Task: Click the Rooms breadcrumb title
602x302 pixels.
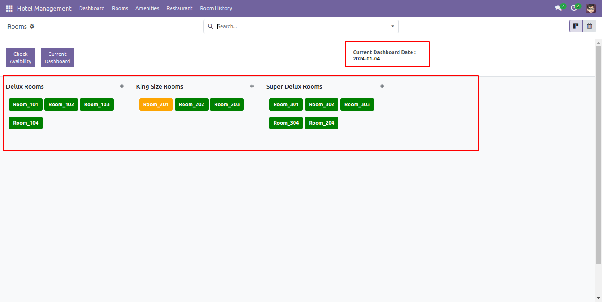Action: [17, 26]
